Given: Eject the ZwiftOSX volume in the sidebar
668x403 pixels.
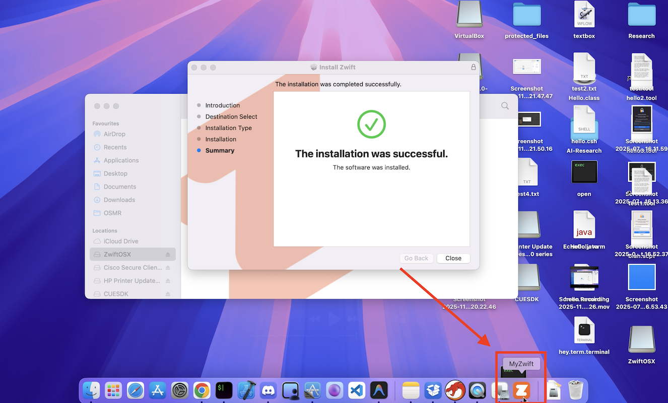Looking at the screenshot, I should 168,255.
